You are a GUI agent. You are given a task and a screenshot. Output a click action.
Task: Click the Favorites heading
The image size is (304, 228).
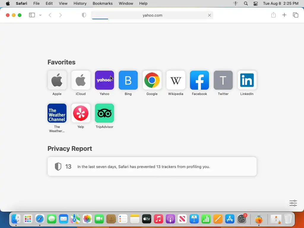61,62
